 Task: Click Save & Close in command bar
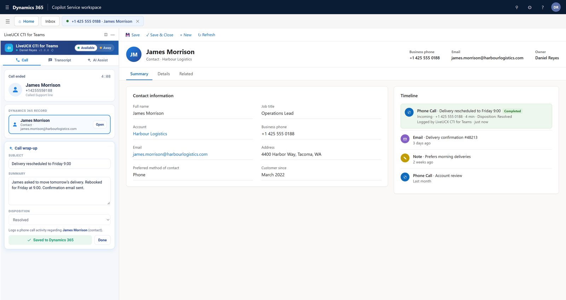pos(160,35)
